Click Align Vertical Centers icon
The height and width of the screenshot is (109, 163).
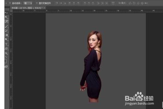(61, 3)
